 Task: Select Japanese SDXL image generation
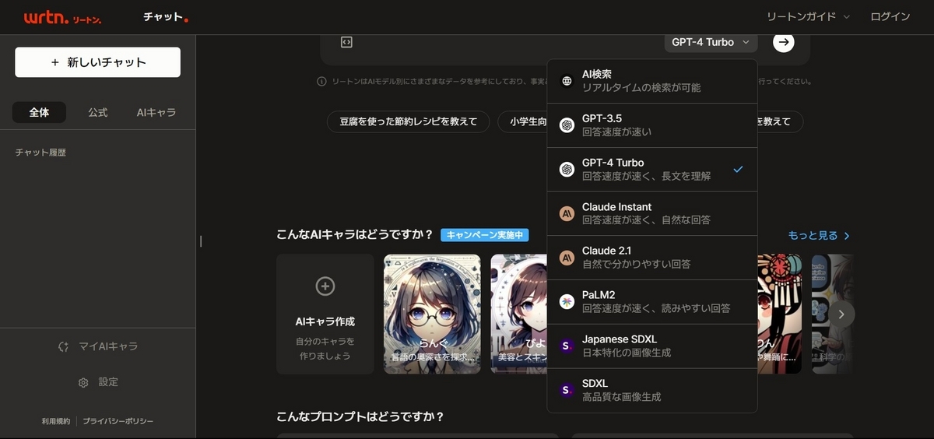pyautogui.click(x=652, y=346)
